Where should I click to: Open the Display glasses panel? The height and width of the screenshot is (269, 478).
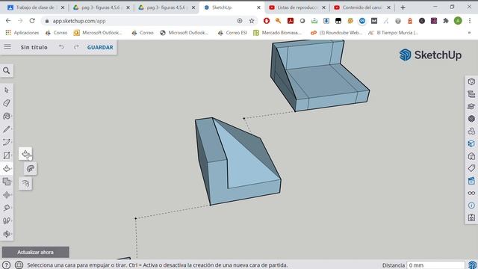tap(471, 193)
